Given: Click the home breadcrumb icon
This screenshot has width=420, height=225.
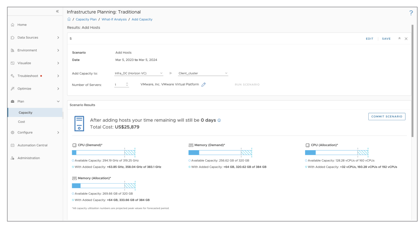Looking at the screenshot, I should click(x=69, y=19).
